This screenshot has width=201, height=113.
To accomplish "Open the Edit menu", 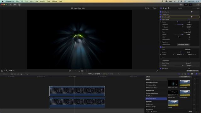I will click(x=22, y=1).
